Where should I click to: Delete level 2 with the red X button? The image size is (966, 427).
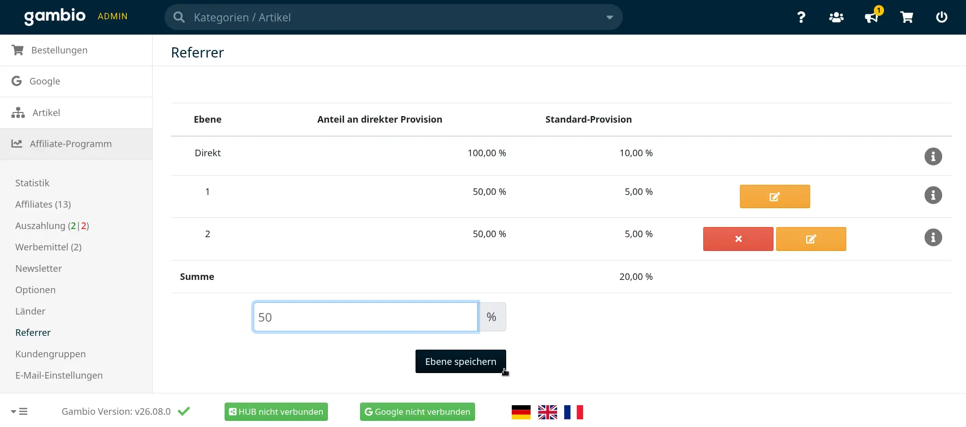pyautogui.click(x=738, y=239)
